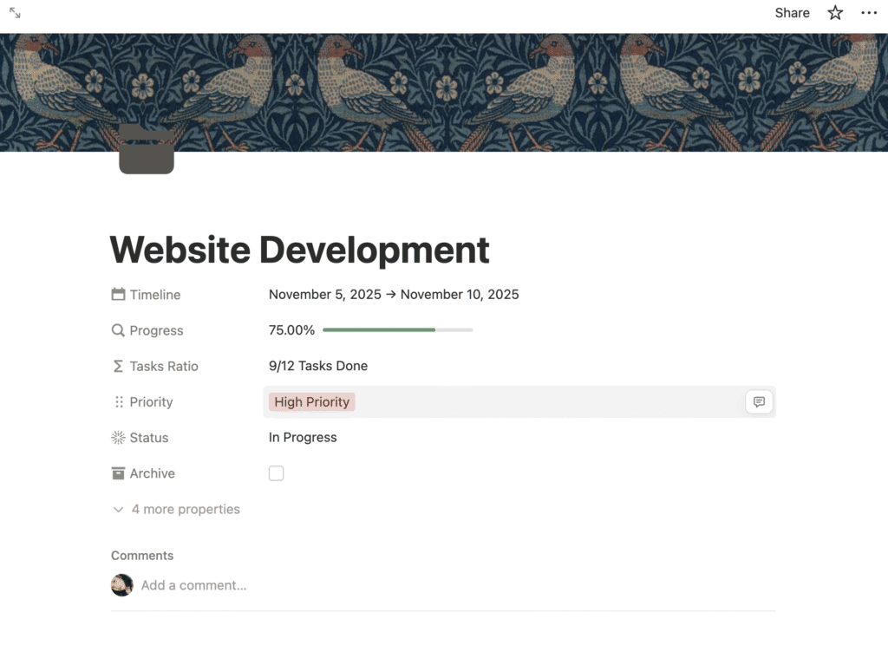Click the Website Development page title
Image resolution: width=888 pixels, height=658 pixels.
[299, 250]
